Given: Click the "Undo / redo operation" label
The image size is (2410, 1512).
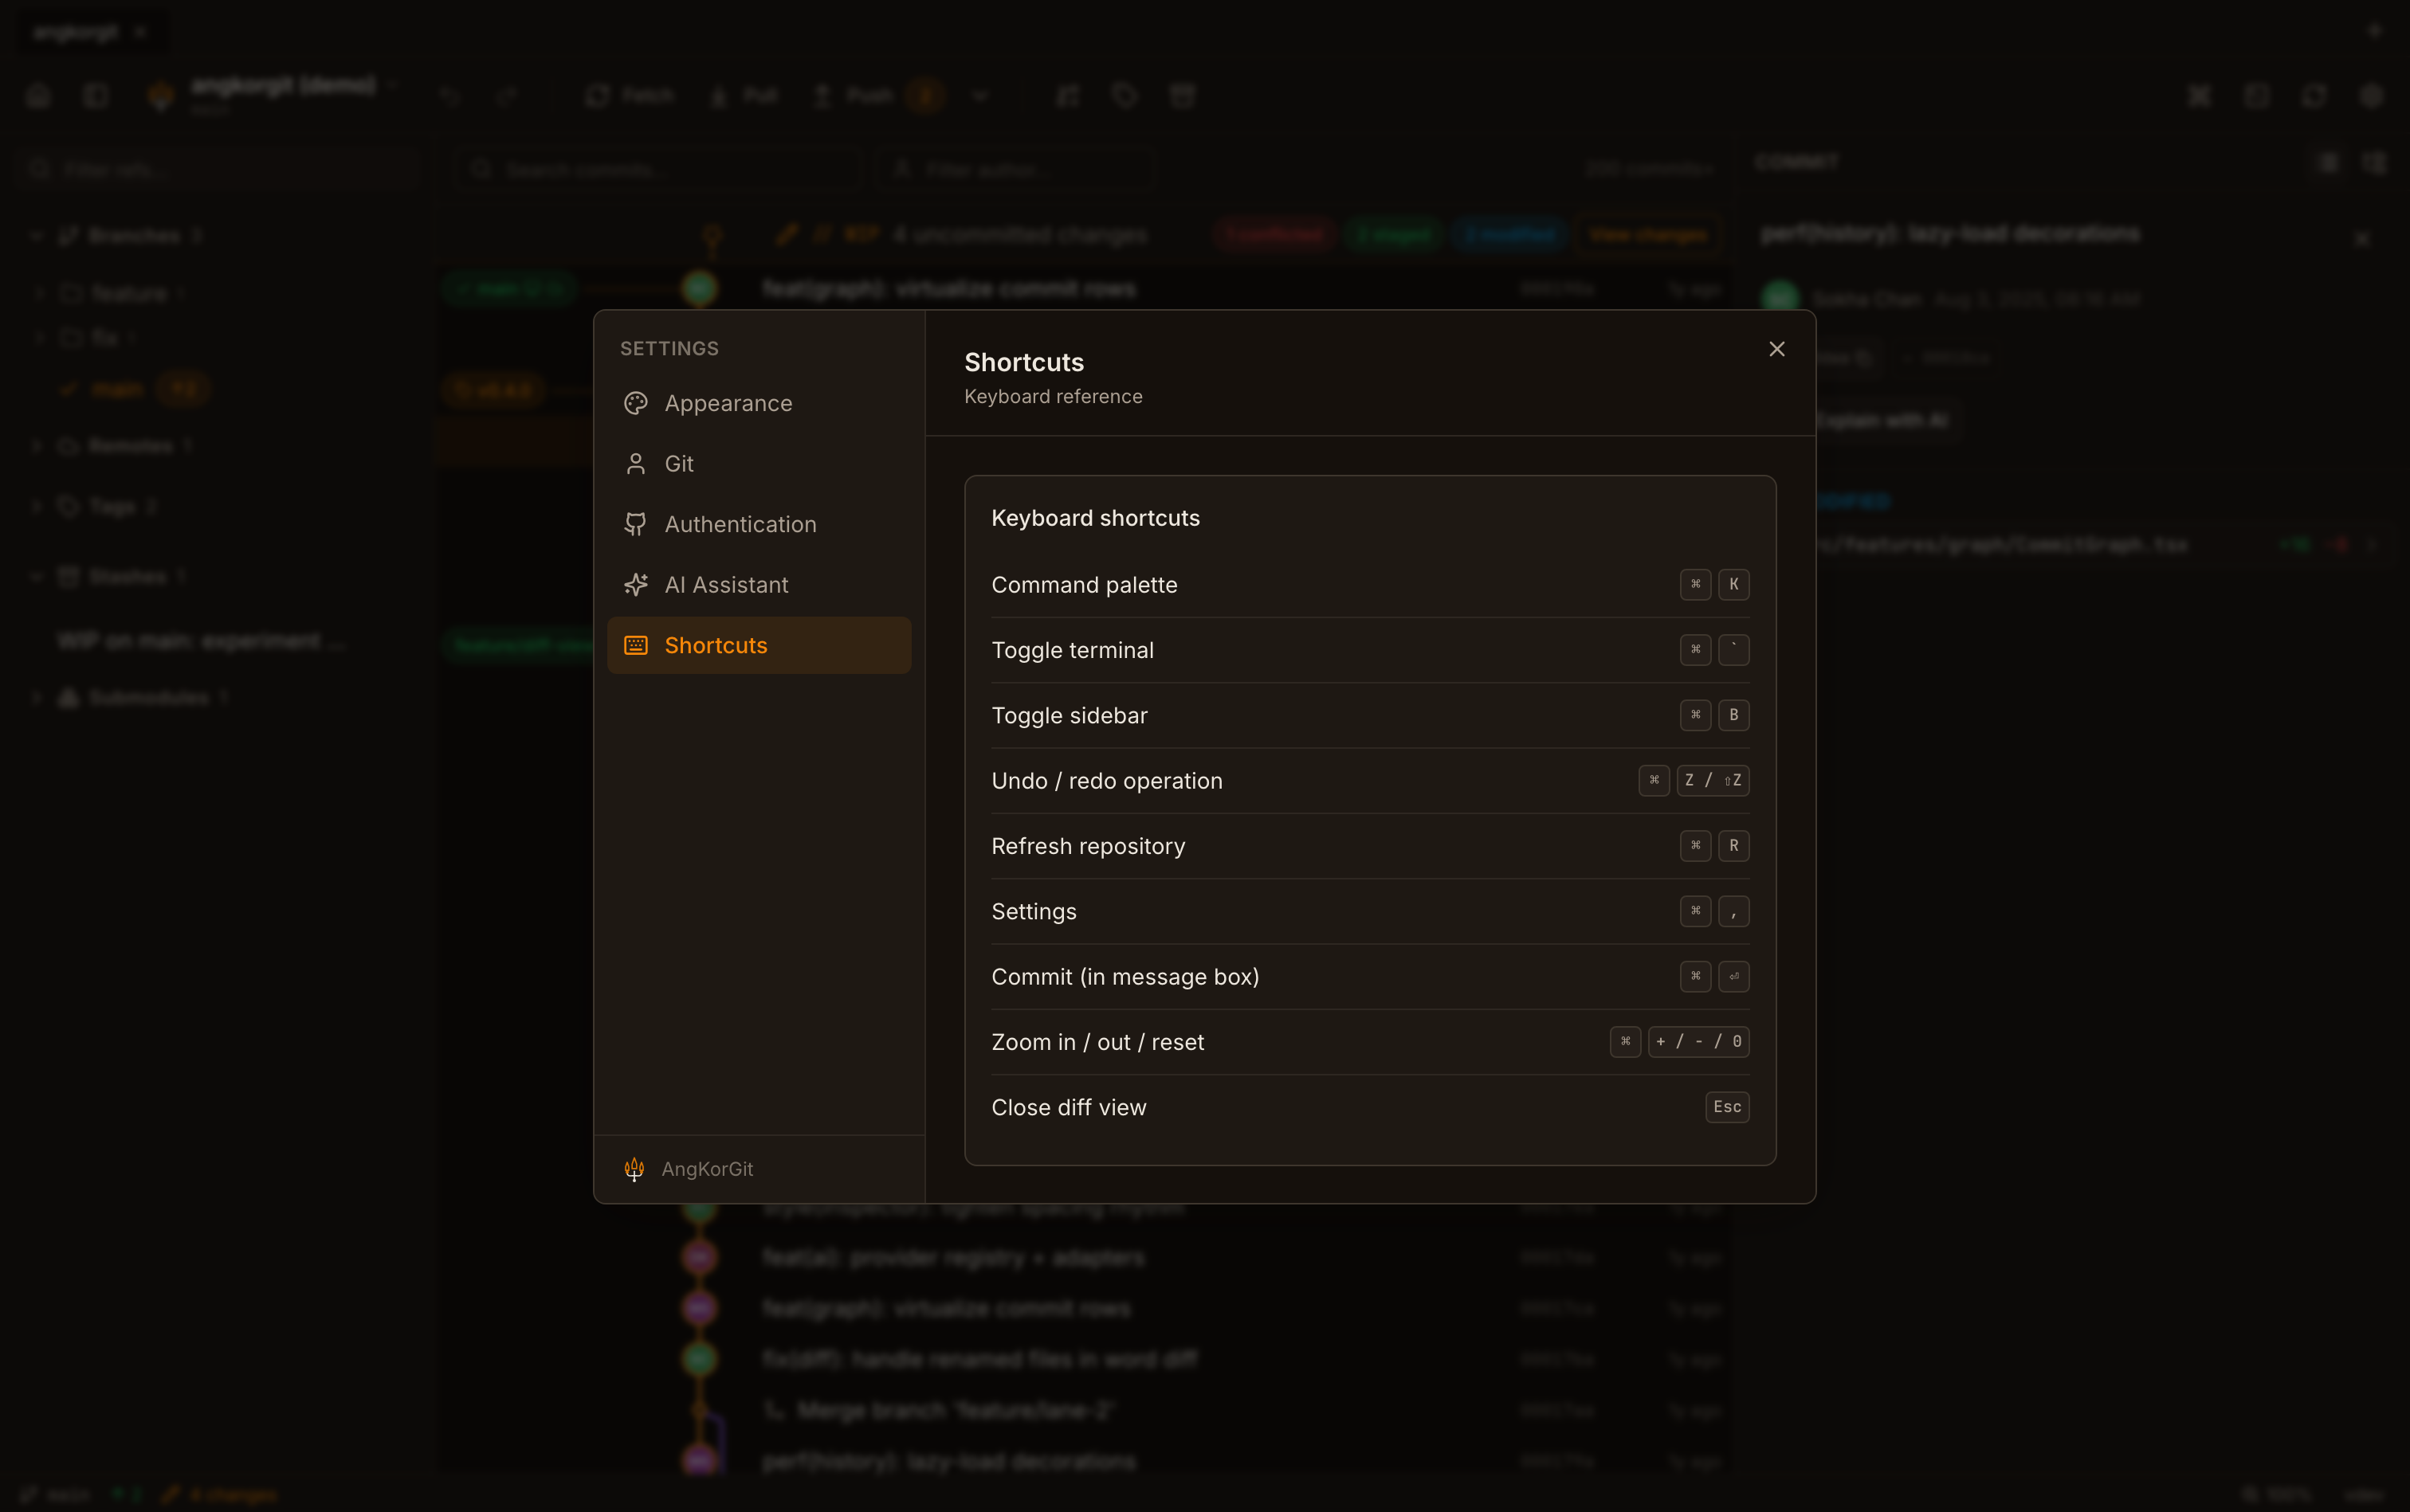Looking at the screenshot, I should pos(1106,781).
